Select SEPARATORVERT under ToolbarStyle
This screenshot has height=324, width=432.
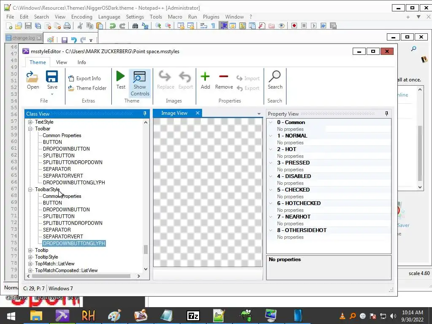pyautogui.click(x=63, y=237)
